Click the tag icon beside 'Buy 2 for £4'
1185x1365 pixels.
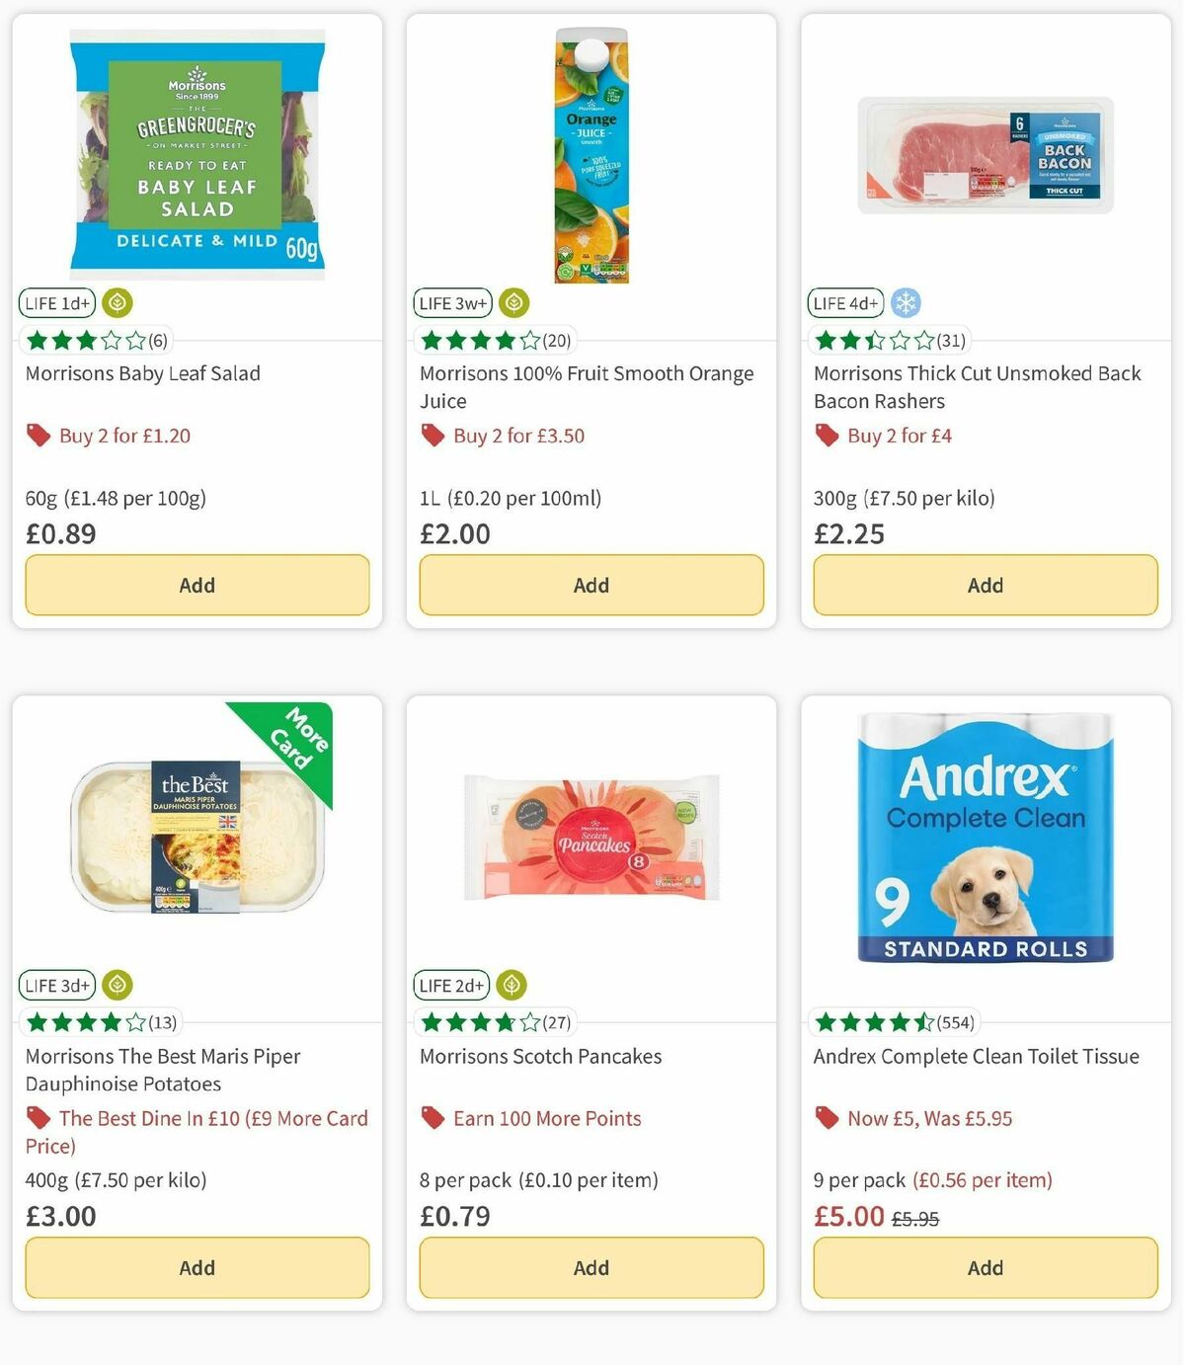(826, 435)
